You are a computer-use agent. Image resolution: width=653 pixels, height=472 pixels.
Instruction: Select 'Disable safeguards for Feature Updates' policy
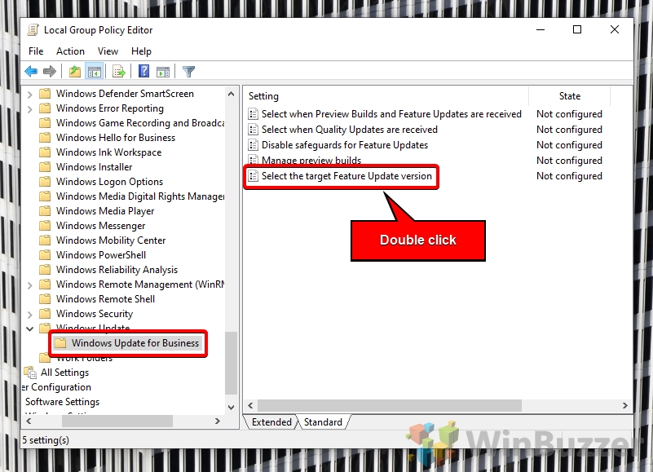pos(344,145)
